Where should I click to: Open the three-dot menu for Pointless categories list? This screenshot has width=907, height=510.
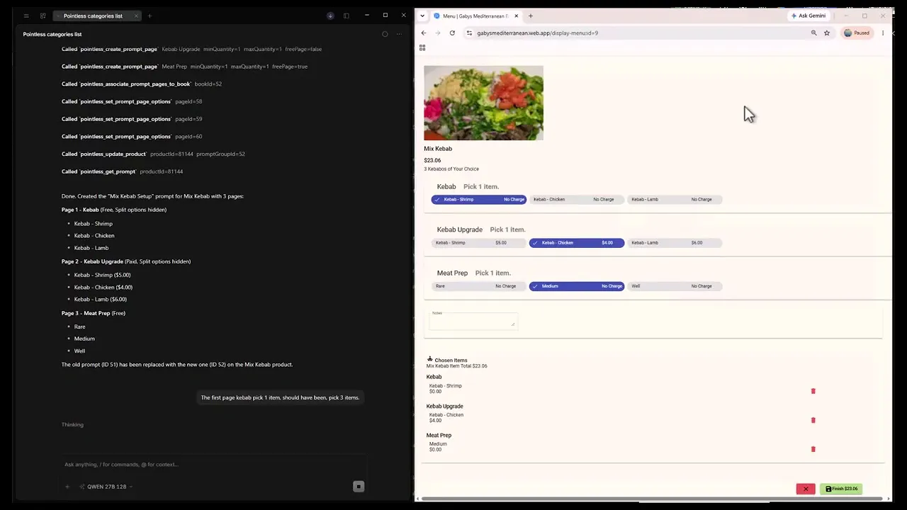coord(399,34)
